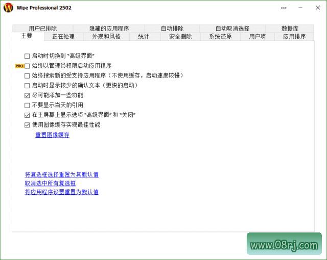Switch to the 系统还原 tab
This screenshot has width=327, height=260.
coord(220,37)
